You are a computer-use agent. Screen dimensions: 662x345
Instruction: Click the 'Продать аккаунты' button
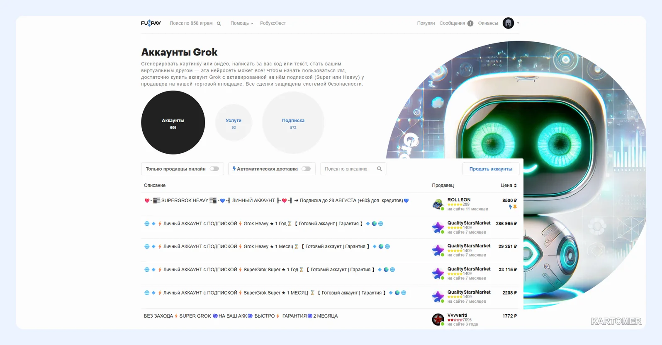(491, 169)
